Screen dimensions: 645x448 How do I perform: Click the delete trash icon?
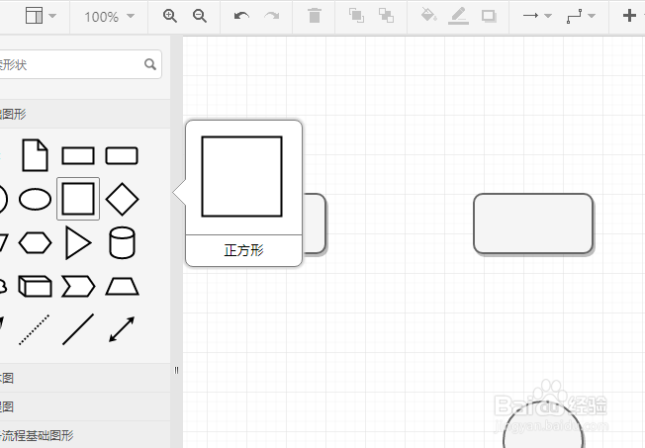point(315,16)
